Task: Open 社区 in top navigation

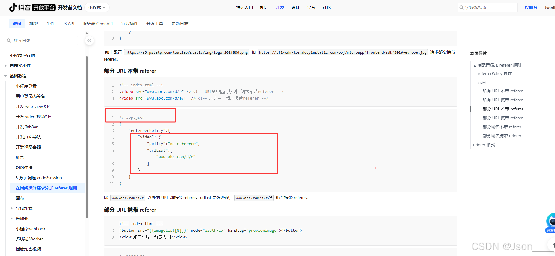Action: tap(327, 7)
